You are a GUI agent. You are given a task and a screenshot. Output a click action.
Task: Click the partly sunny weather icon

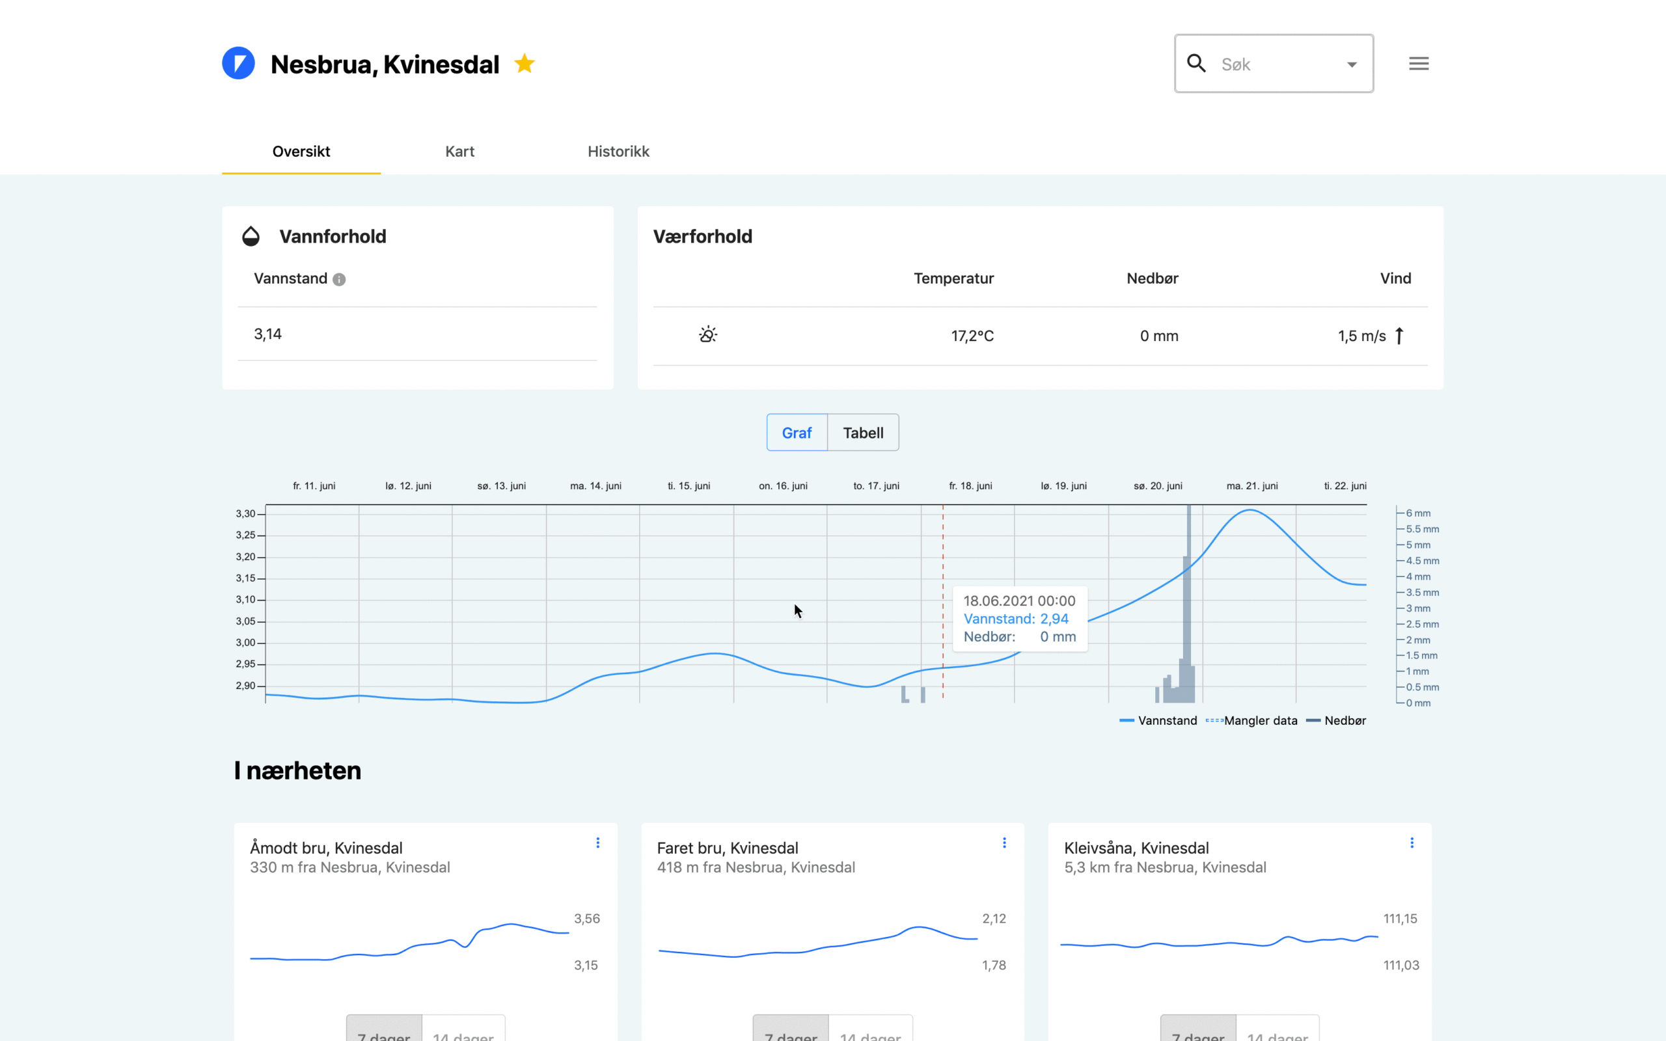707,334
